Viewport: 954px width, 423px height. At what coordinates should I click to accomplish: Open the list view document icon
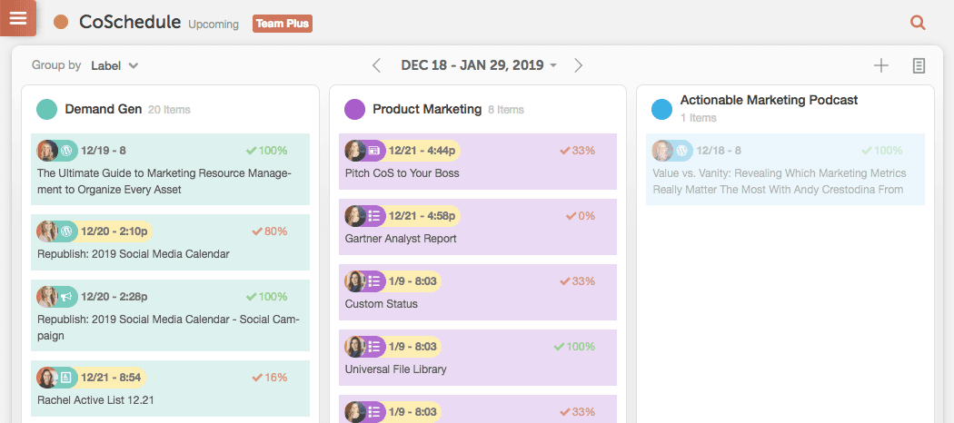[919, 65]
